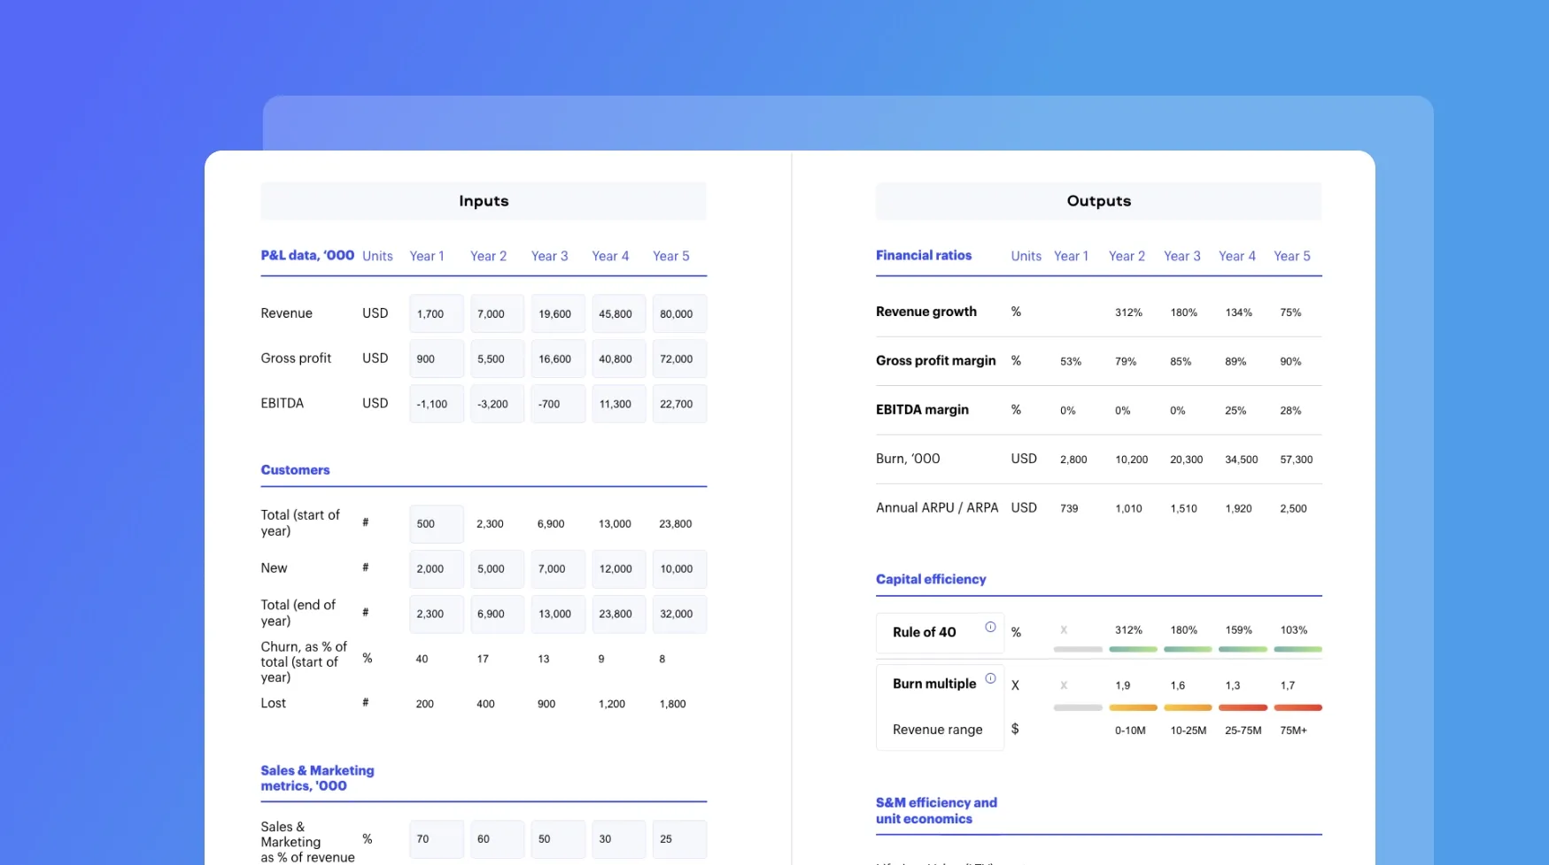The image size is (1549, 865).
Task: Open the Customers section heading
Action: [x=295, y=470]
